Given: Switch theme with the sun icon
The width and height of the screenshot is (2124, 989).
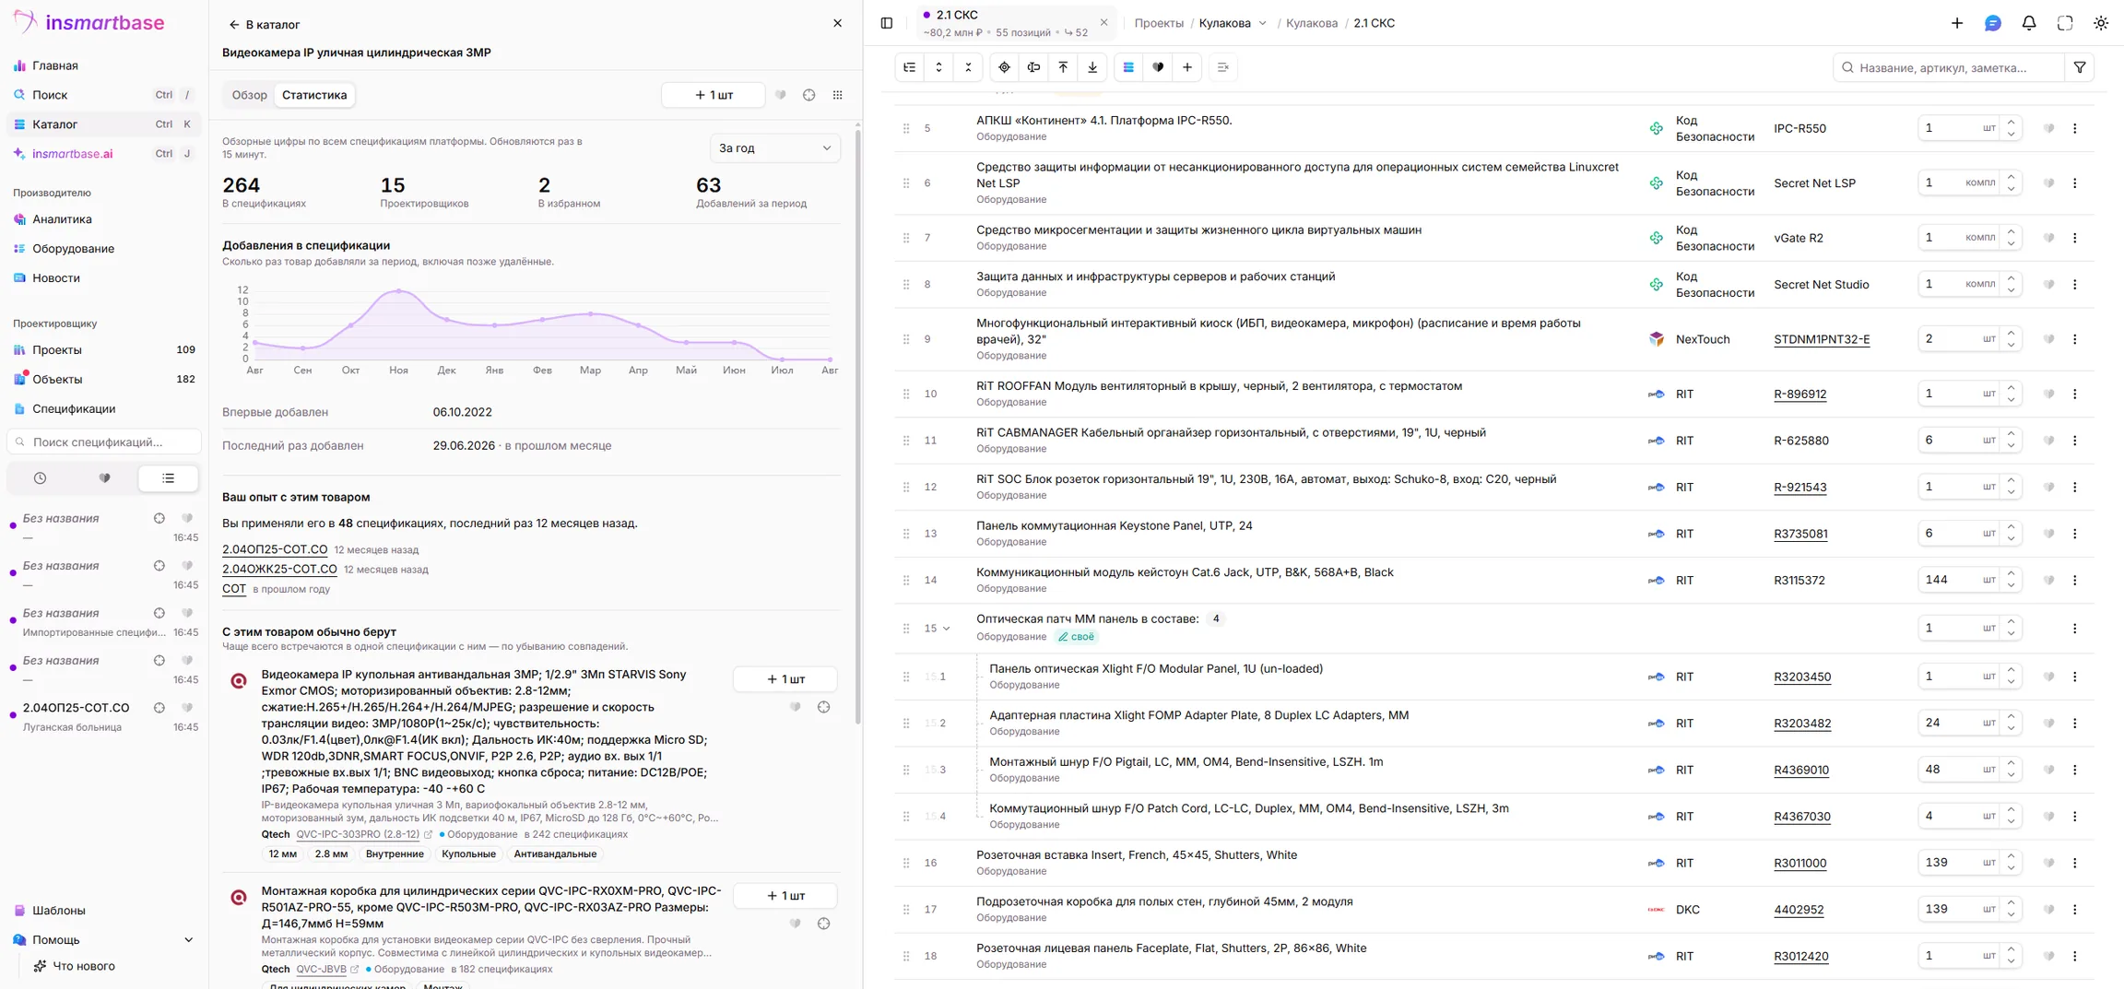Looking at the screenshot, I should (x=2101, y=23).
